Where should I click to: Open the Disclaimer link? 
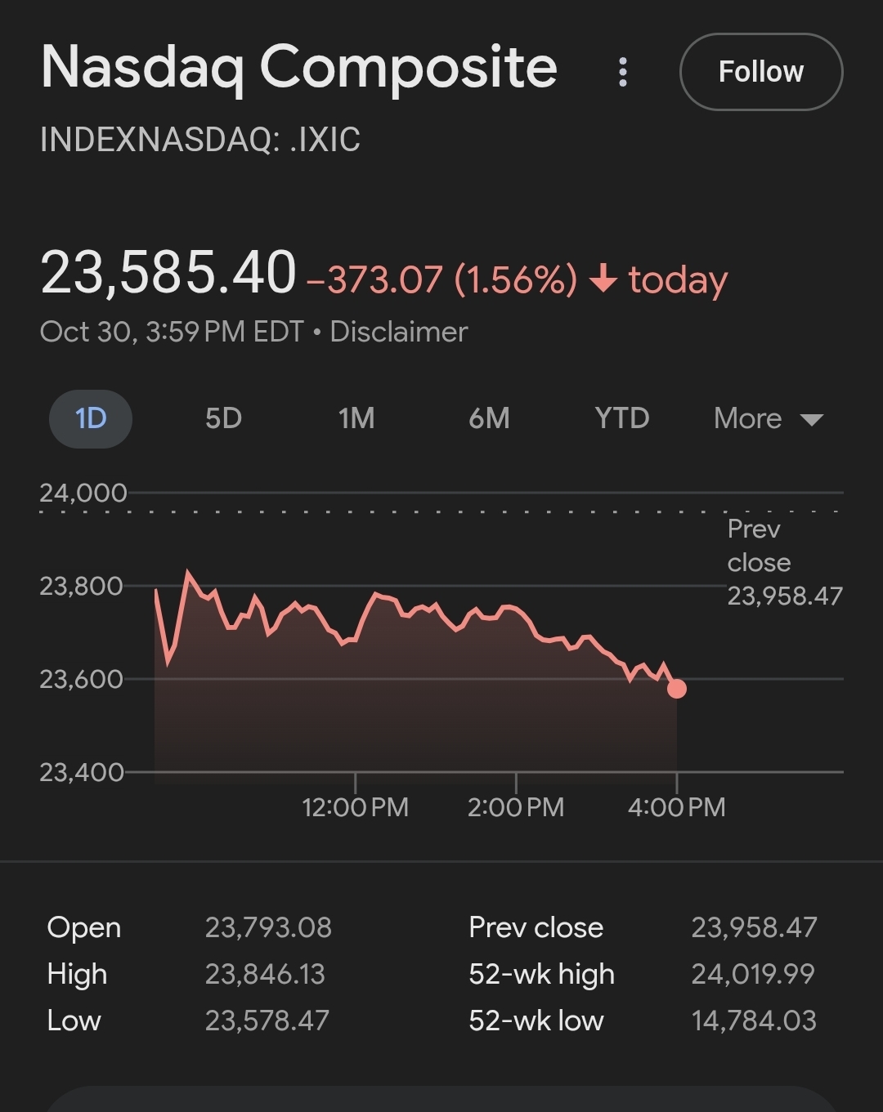point(399,332)
